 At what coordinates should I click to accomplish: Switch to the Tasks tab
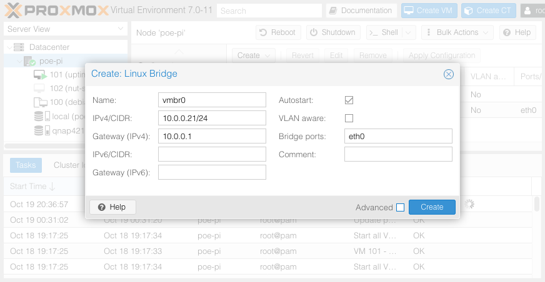26,165
